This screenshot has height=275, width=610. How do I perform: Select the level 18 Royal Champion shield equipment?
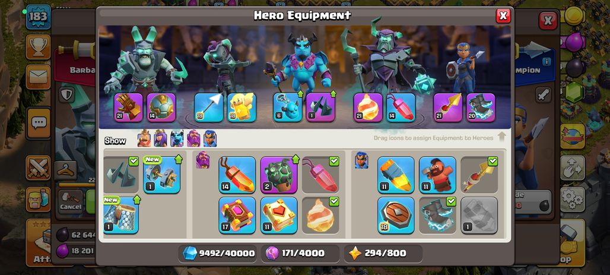(396, 215)
